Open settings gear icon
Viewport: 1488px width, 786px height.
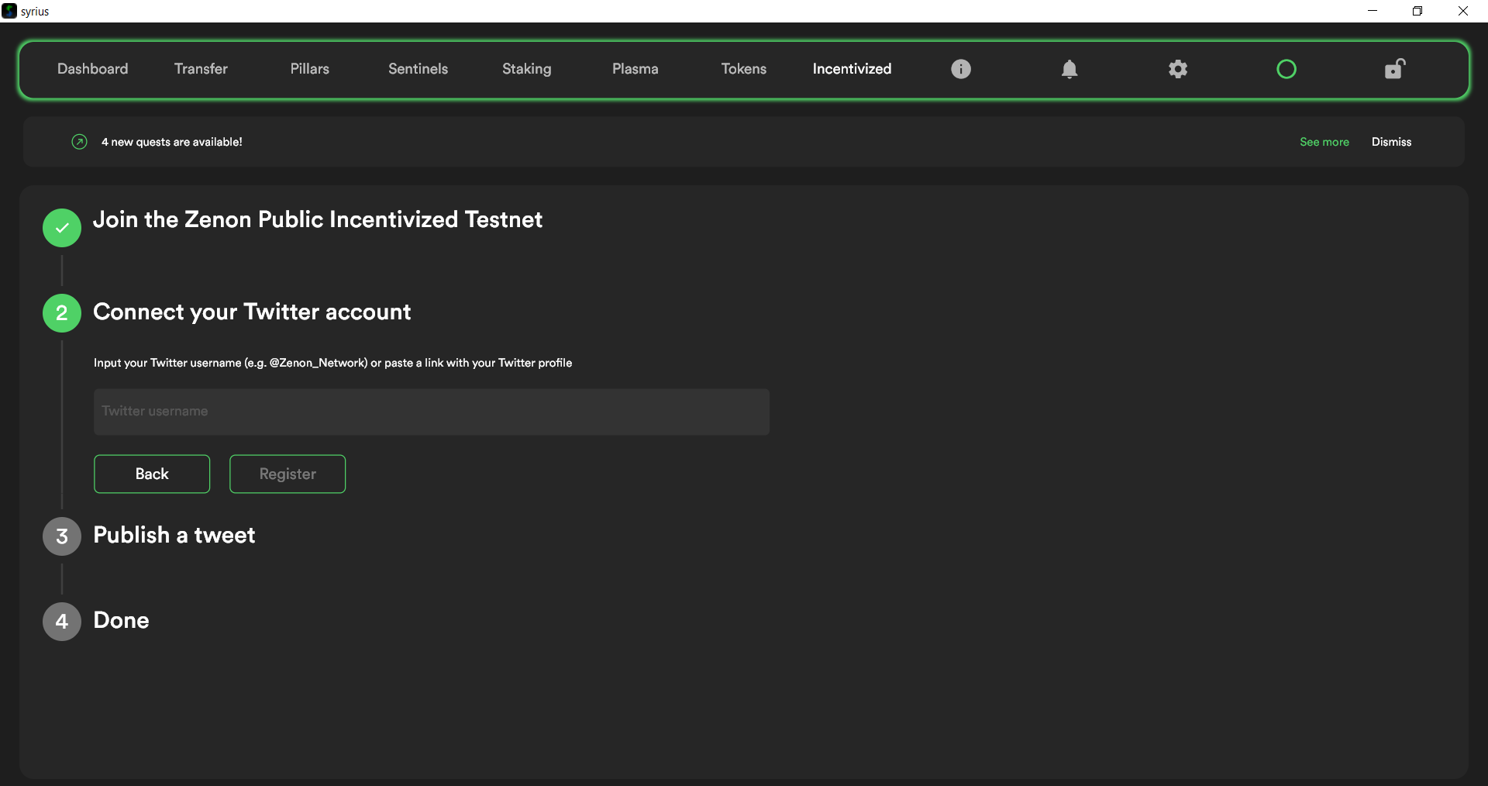[x=1177, y=69]
